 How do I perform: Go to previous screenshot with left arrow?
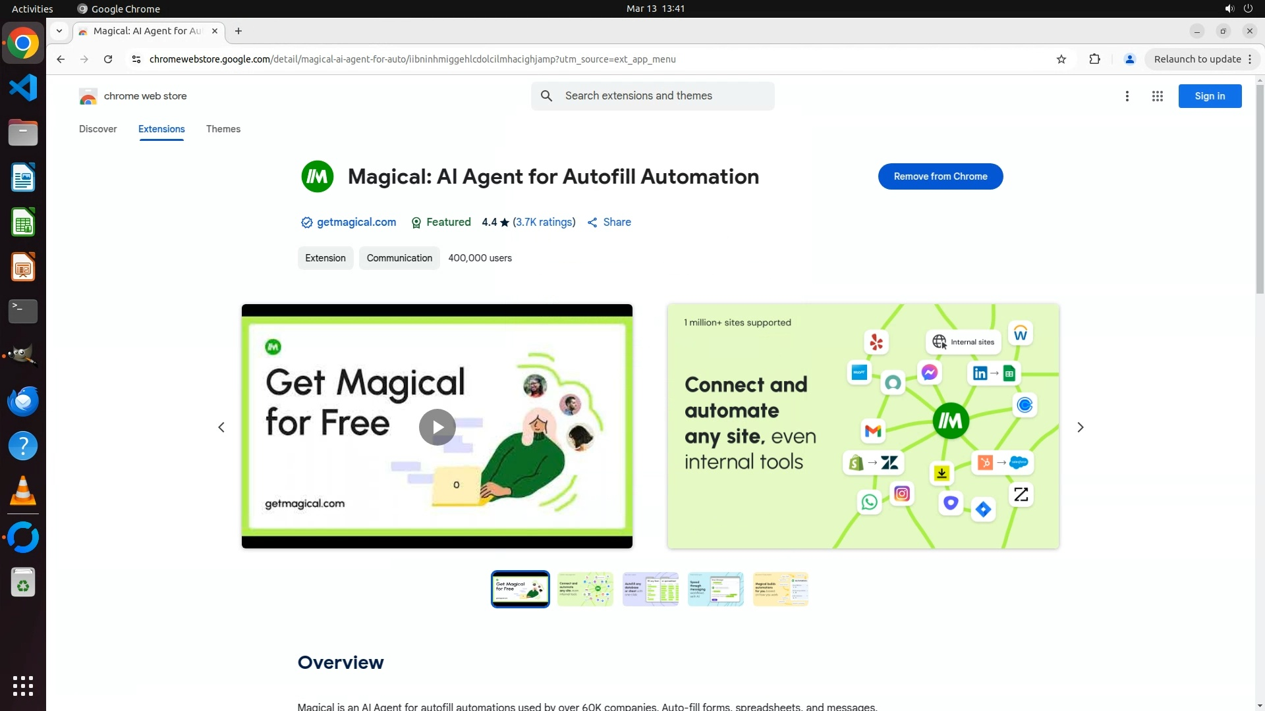click(x=221, y=427)
